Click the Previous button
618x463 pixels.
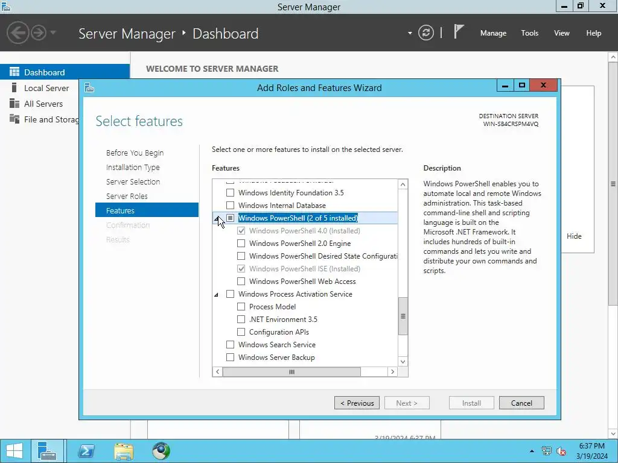click(357, 403)
